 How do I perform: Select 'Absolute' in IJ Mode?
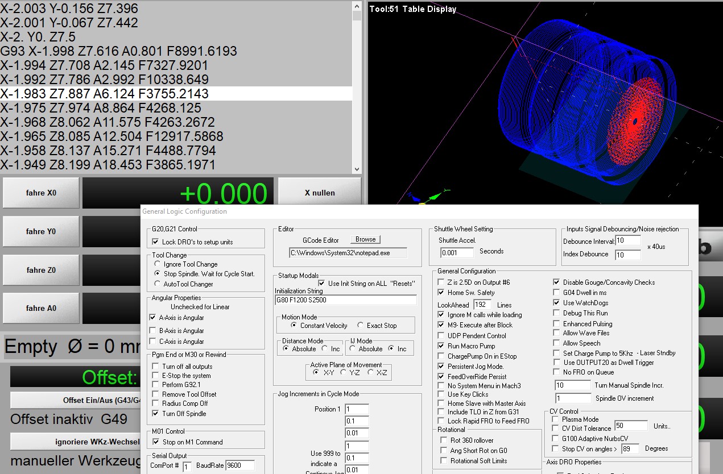tap(354, 348)
